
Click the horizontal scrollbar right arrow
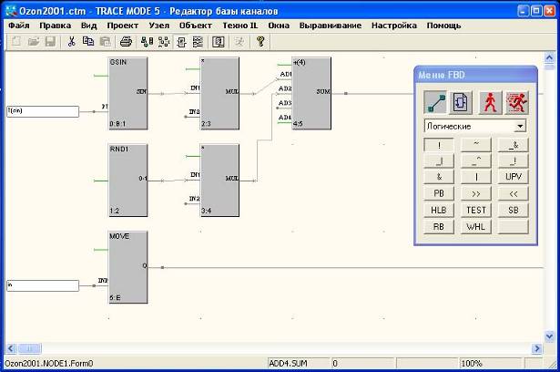click(x=537, y=348)
